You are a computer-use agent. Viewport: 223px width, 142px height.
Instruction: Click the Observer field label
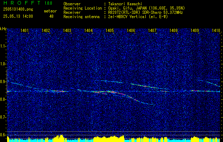72,4
